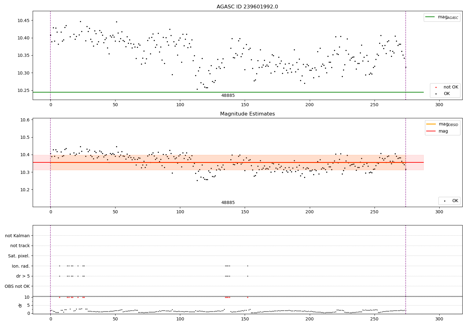Click the 'Sat. pixel.' row label

pos(19,256)
